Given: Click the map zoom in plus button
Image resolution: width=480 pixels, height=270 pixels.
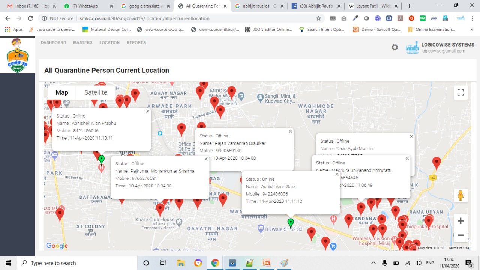Looking at the screenshot, I should (x=460, y=221).
